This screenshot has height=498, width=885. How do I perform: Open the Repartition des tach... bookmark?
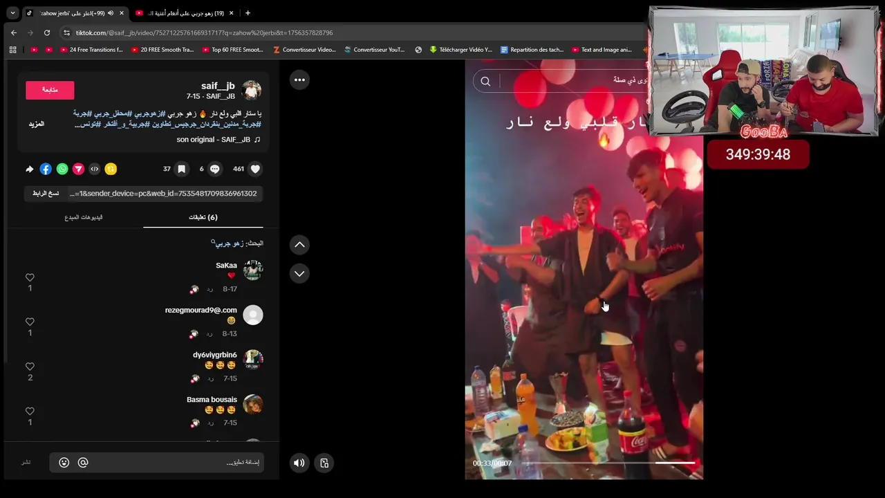click(532, 50)
